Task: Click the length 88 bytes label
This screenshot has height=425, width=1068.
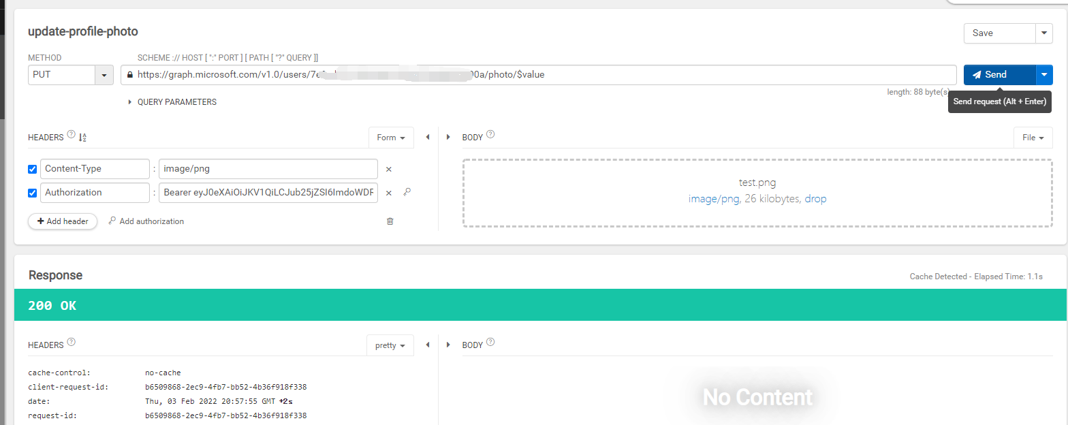Action: [x=918, y=92]
